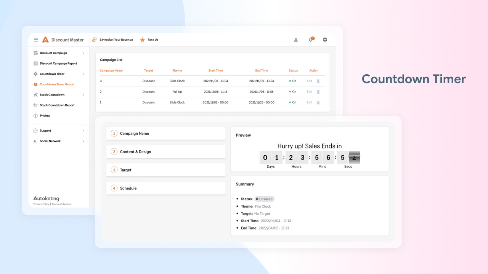The width and height of the screenshot is (488, 274).
Task: Click the On status of campaign 1
Action: pyautogui.click(x=293, y=102)
